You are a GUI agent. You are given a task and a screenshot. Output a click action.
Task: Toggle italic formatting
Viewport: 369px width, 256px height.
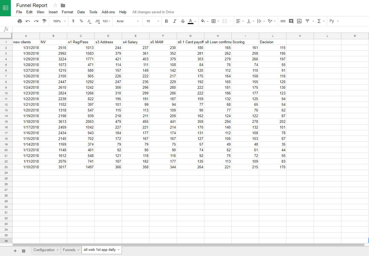174,21
